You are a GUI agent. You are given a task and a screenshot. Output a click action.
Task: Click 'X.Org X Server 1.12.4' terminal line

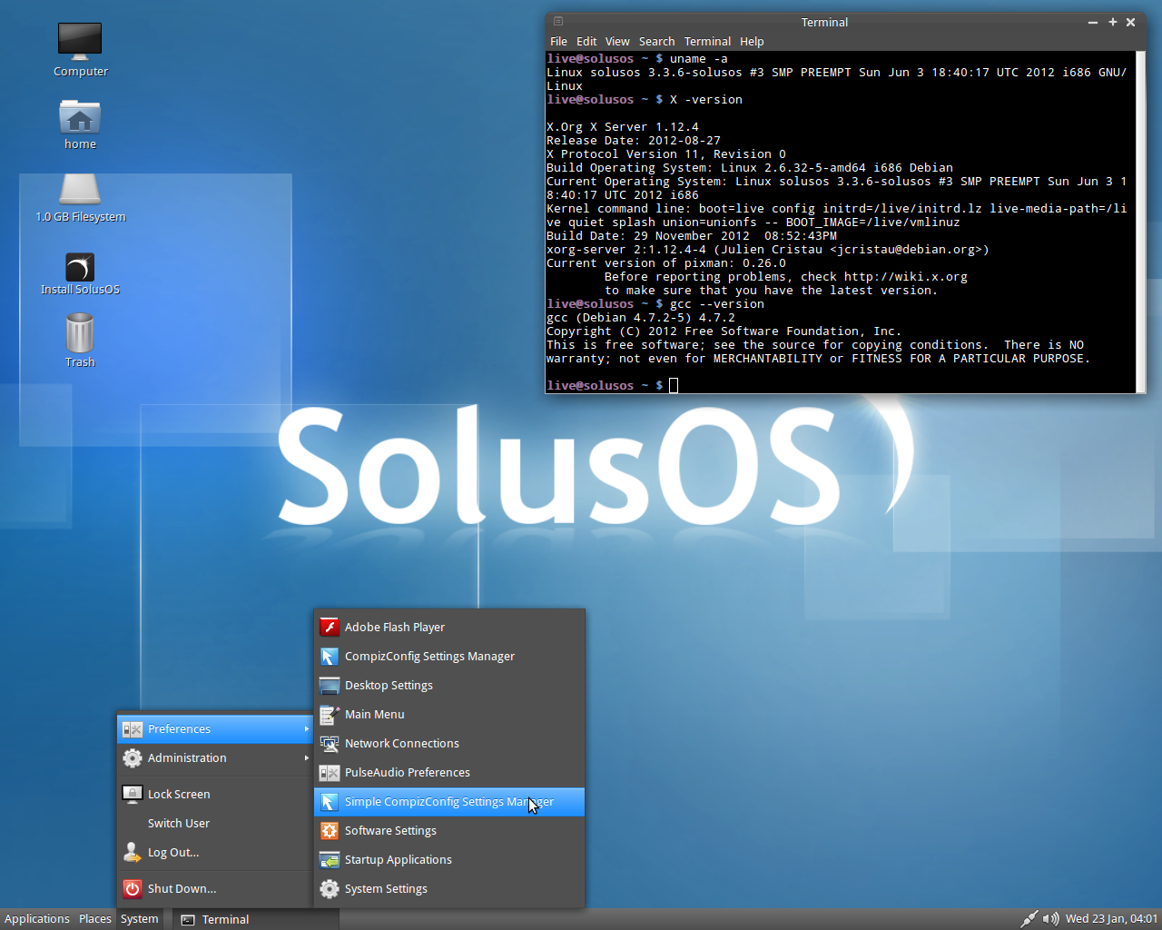coord(623,127)
